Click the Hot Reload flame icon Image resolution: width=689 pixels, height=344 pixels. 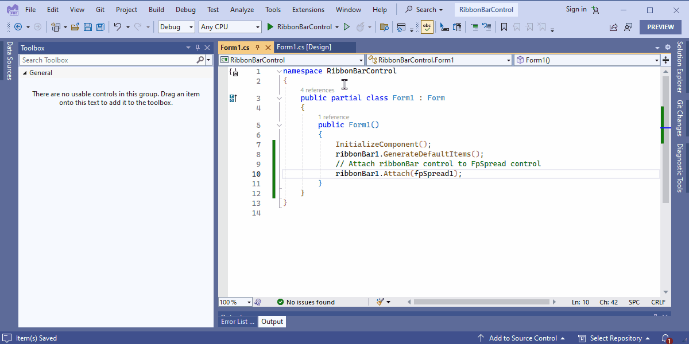[359, 26]
